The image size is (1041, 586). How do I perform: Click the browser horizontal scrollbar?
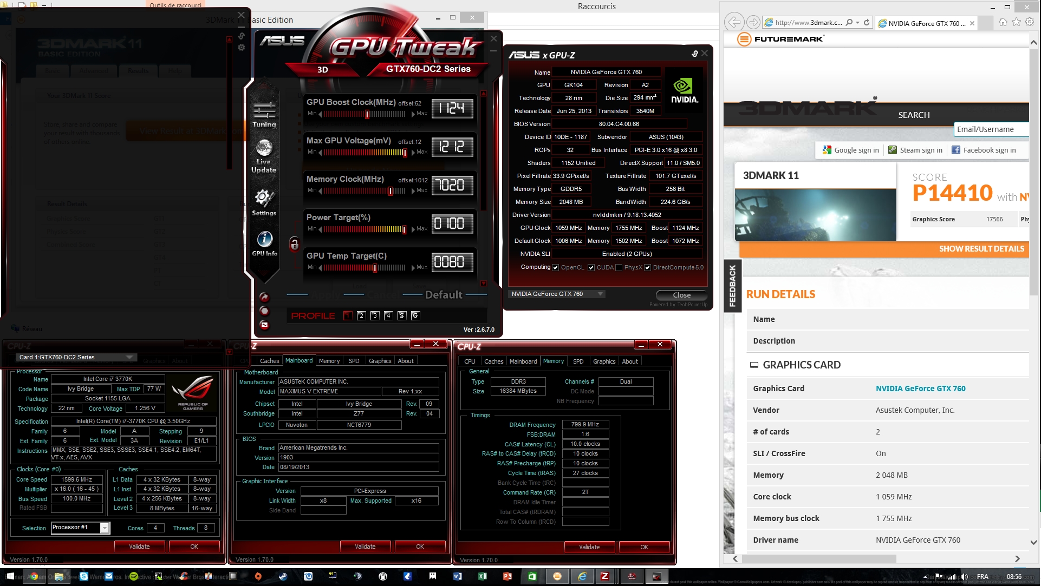click(818, 558)
